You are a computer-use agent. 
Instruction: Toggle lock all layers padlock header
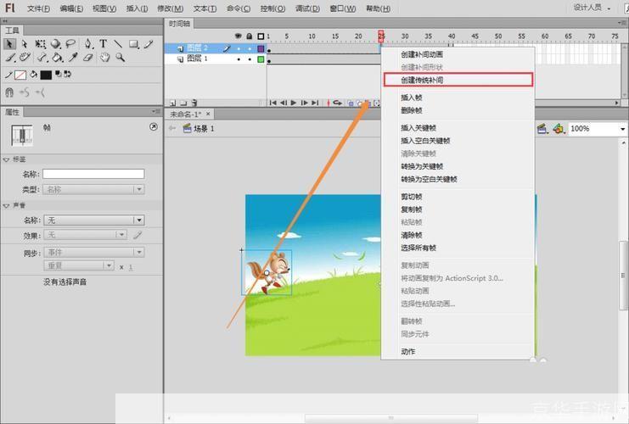(250, 36)
